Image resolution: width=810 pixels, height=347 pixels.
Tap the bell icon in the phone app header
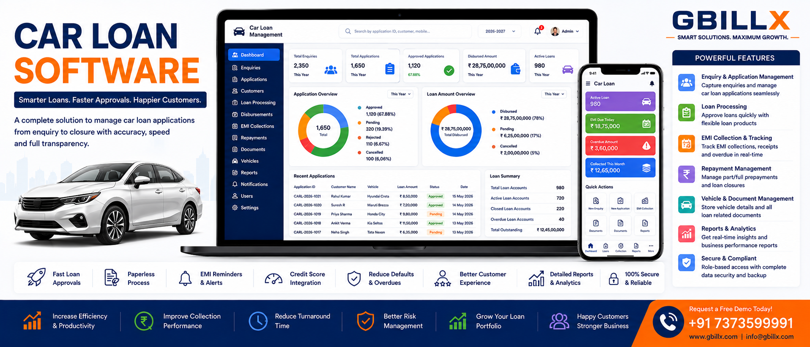[651, 84]
